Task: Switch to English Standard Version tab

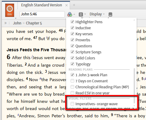Action: tap(42, 5)
